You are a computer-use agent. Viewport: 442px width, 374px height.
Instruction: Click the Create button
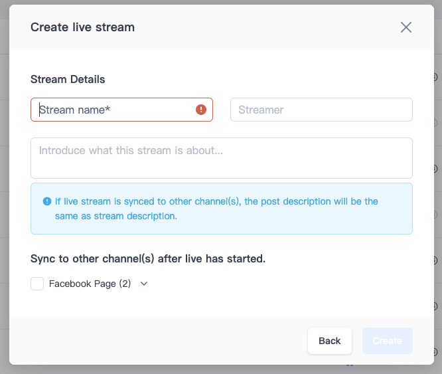[x=388, y=341]
